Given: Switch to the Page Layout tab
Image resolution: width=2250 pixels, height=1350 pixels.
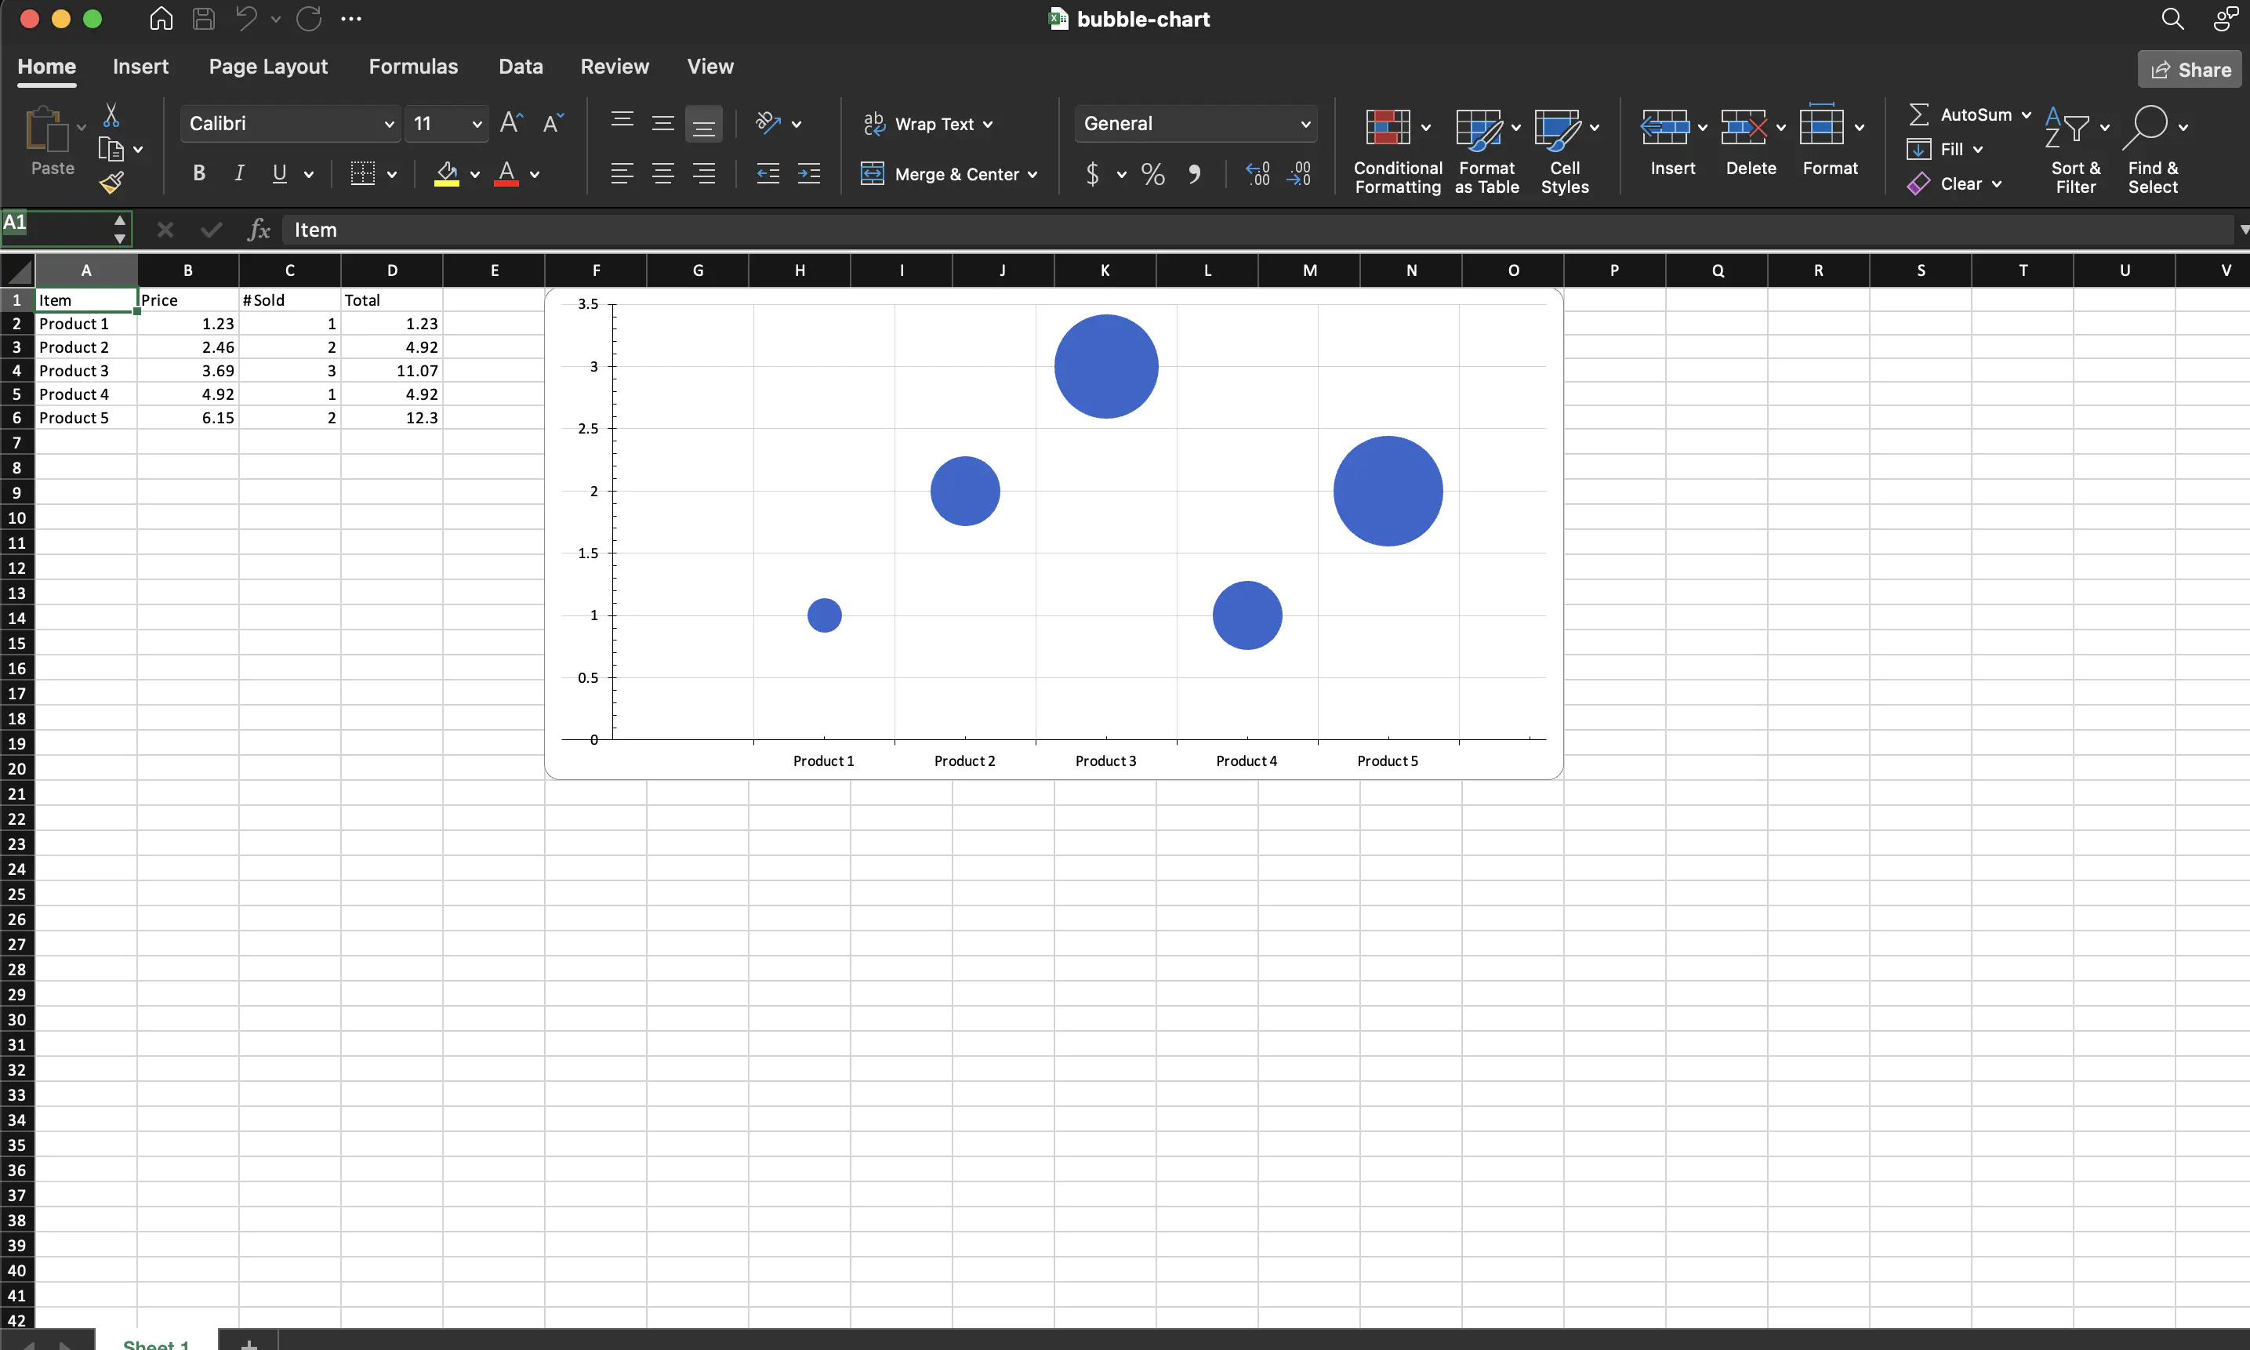Looking at the screenshot, I should [x=267, y=67].
